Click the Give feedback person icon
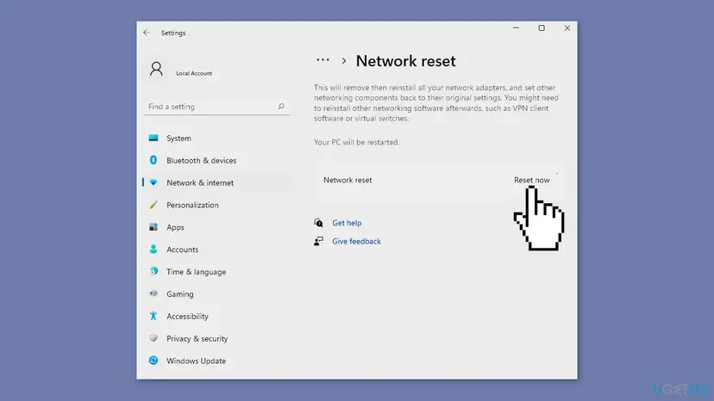 click(x=318, y=241)
